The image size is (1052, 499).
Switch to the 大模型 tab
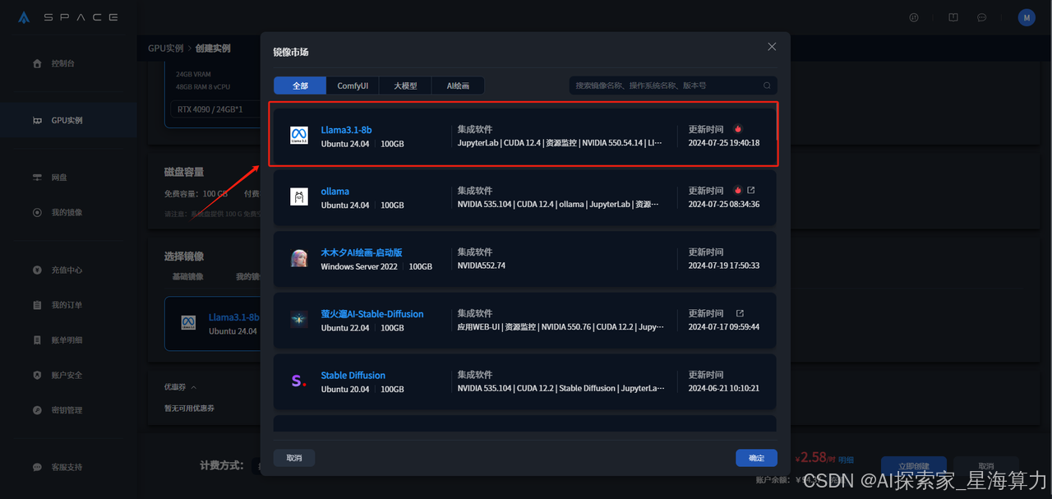pos(405,85)
